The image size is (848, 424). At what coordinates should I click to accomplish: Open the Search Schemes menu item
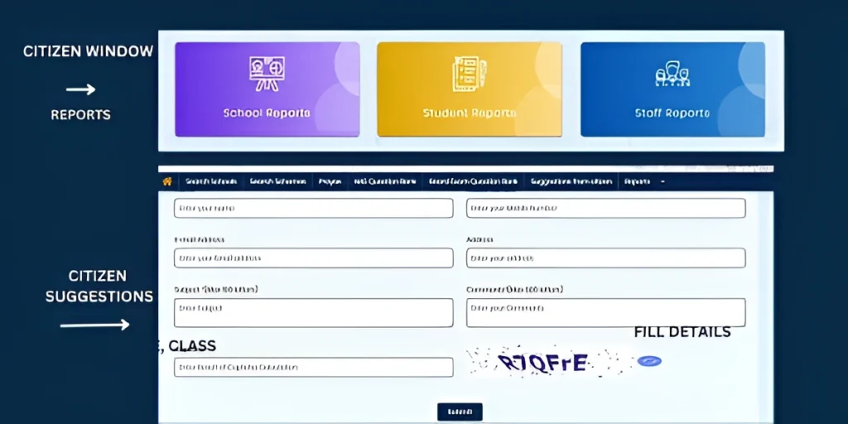[x=277, y=181]
